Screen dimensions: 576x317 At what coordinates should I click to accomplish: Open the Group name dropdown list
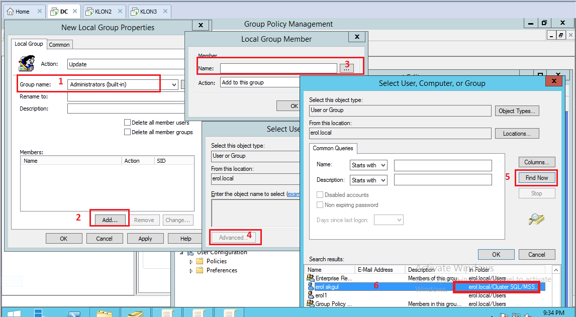click(x=174, y=84)
